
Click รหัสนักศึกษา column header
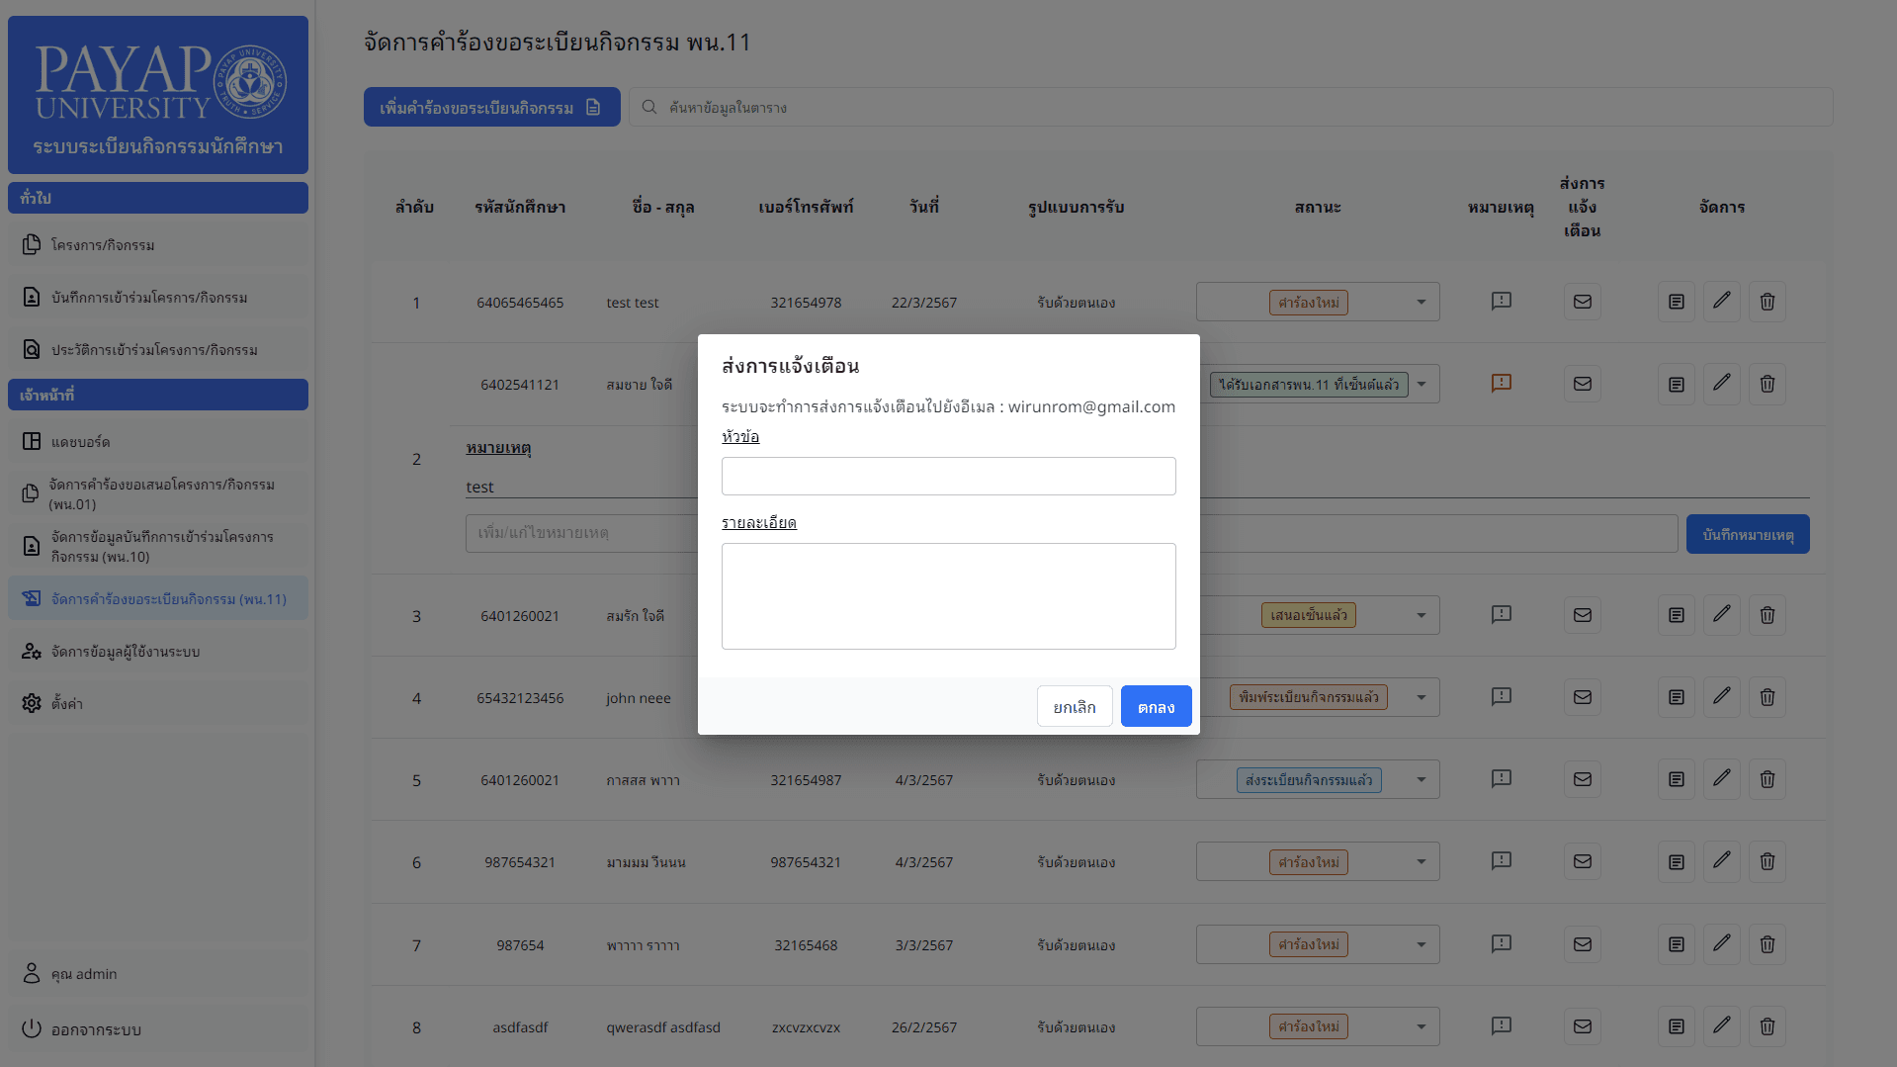point(520,207)
